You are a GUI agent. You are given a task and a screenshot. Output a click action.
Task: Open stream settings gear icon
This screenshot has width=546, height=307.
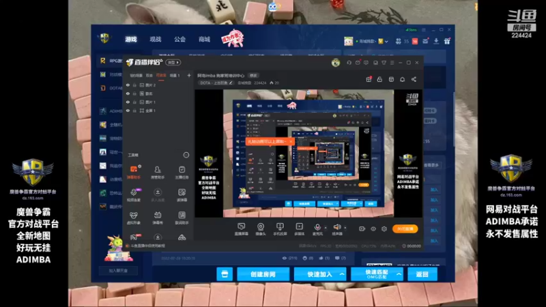pos(384,229)
